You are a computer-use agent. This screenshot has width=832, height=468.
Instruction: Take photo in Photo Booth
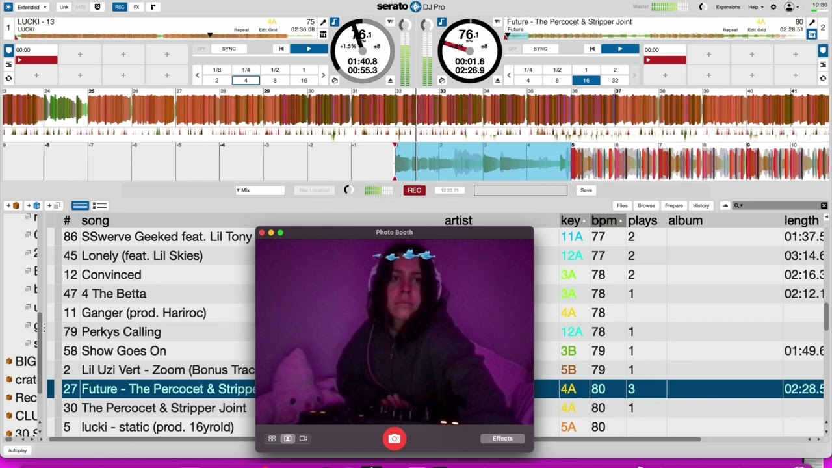pos(395,439)
